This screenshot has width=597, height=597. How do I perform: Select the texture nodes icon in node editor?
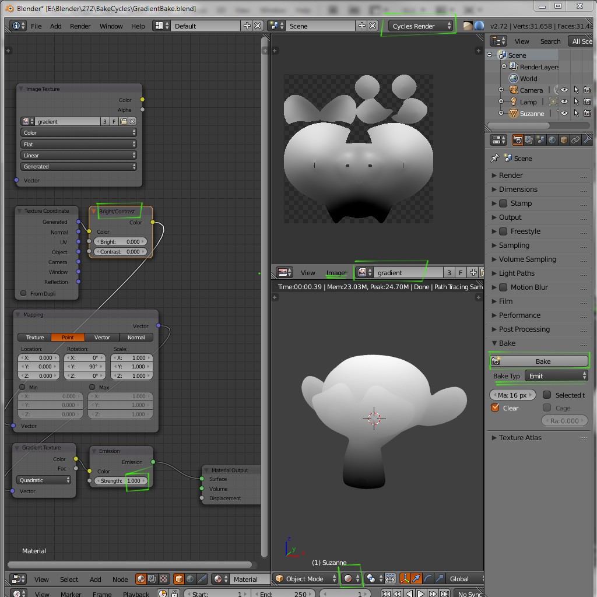point(163,578)
